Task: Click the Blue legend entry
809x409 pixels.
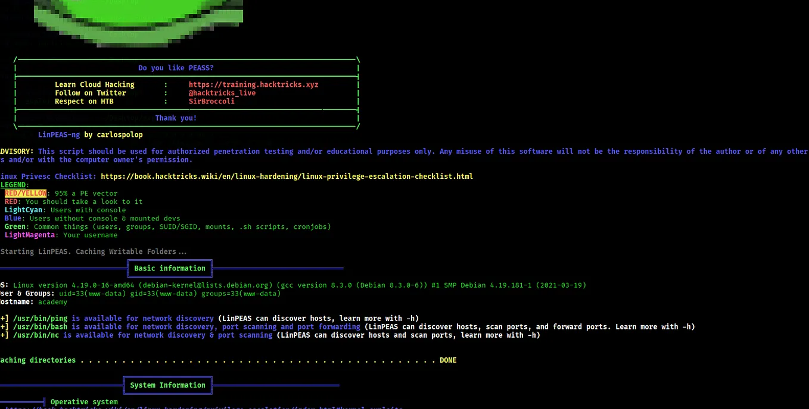Action: tap(13, 218)
